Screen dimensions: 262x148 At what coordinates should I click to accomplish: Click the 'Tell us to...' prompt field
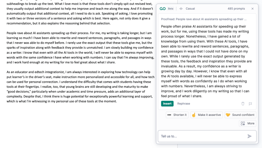point(202,136)
